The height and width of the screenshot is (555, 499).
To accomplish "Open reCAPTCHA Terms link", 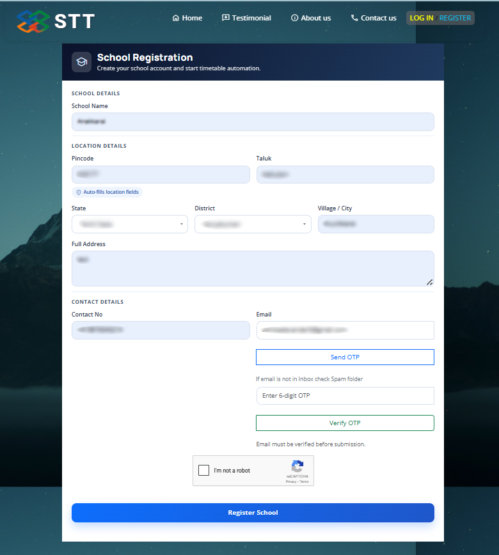I will pos(305,481).
